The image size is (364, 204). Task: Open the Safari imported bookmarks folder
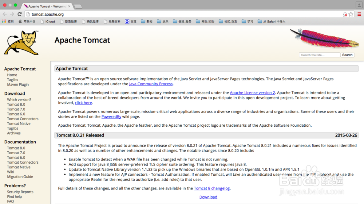point(272,21)
